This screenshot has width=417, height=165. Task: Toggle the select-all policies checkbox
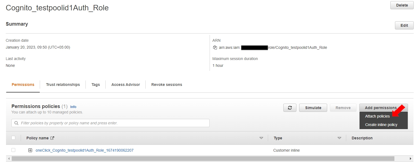pos(13,138)
